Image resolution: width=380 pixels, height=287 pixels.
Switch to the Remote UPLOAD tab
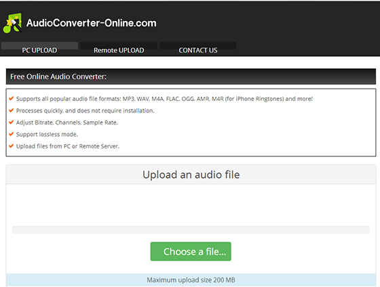tap(119, 50)
